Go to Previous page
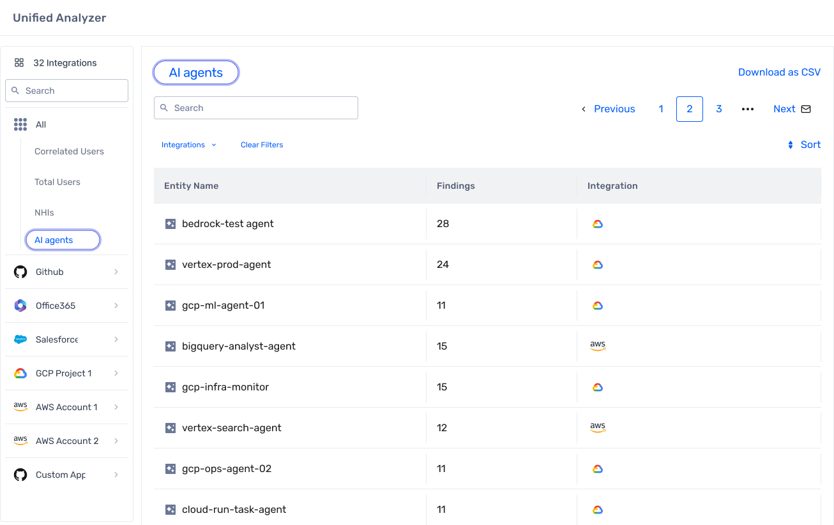The height and width of the screenshot is (525, 834). click(608, 109)
